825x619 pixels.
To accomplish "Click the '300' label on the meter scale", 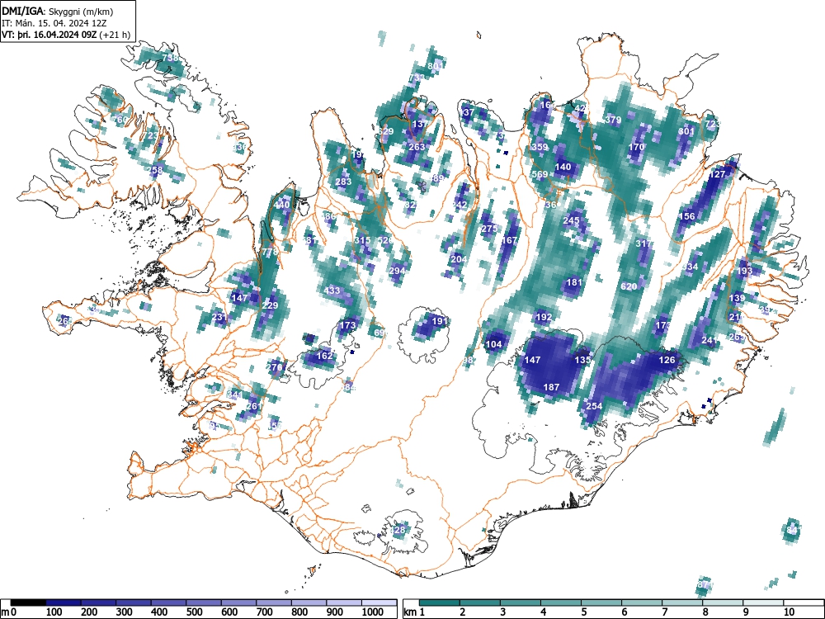I will 125,612.
